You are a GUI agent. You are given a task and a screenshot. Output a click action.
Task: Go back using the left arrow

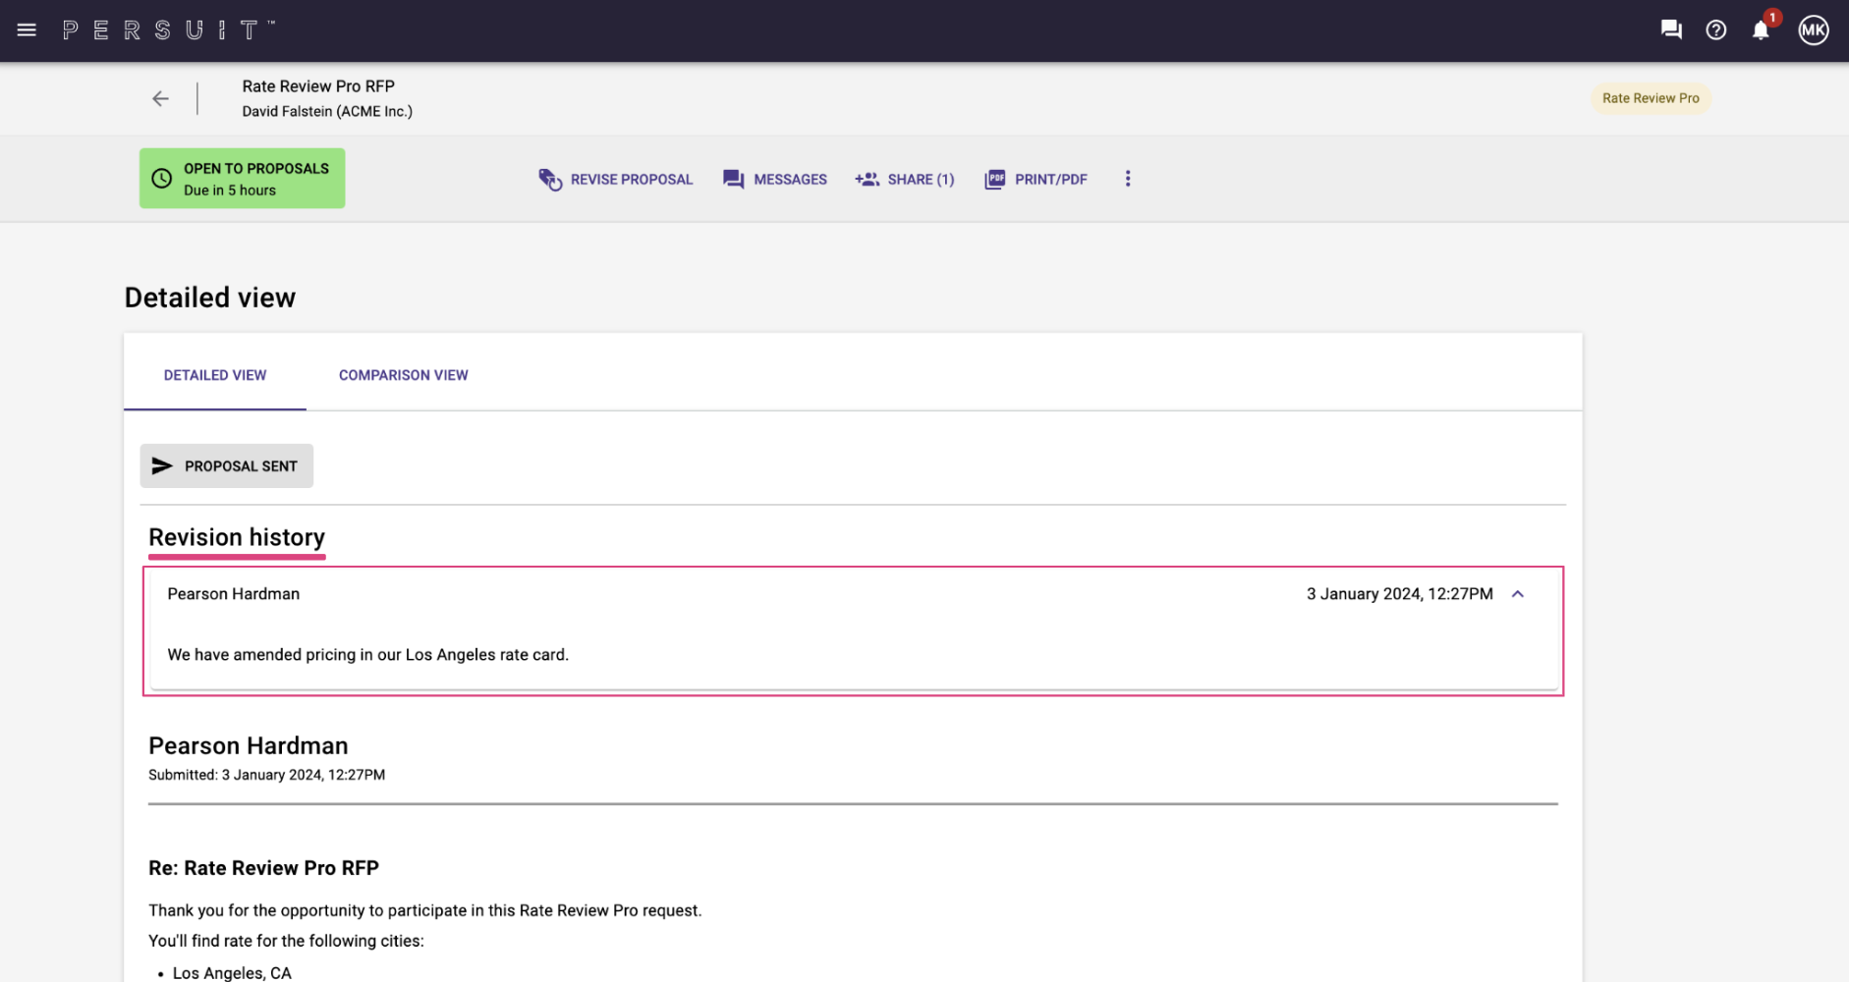(160, 98)
